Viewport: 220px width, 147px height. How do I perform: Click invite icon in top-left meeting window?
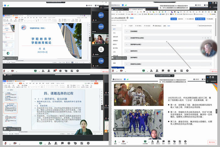(43, 71)
